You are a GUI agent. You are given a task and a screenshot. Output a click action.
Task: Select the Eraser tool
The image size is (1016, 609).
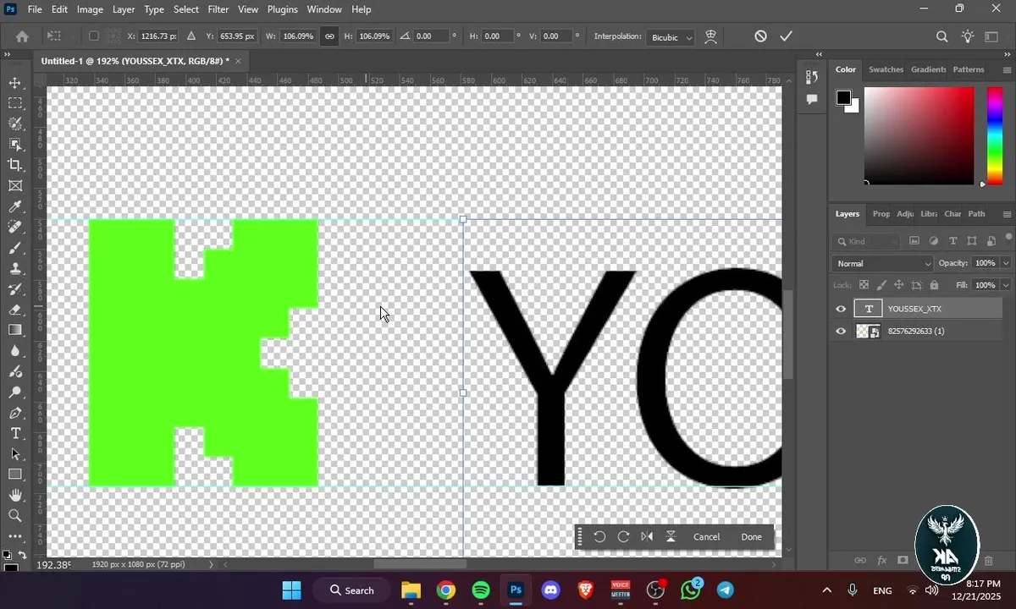point(15,310)
